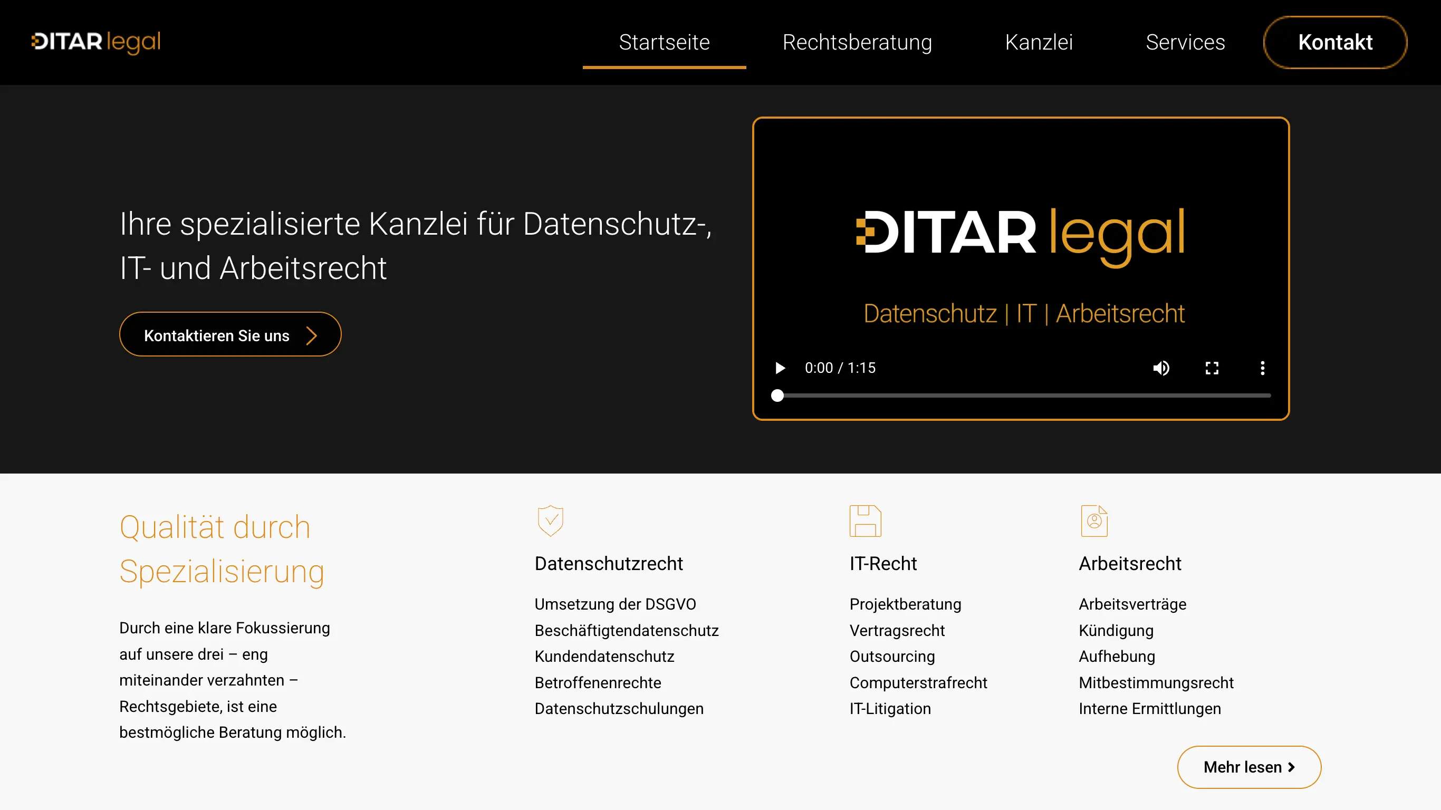Mute the video volume
The width and height of the screenshot is (1441, 810).
click(x=1161, y=368)
